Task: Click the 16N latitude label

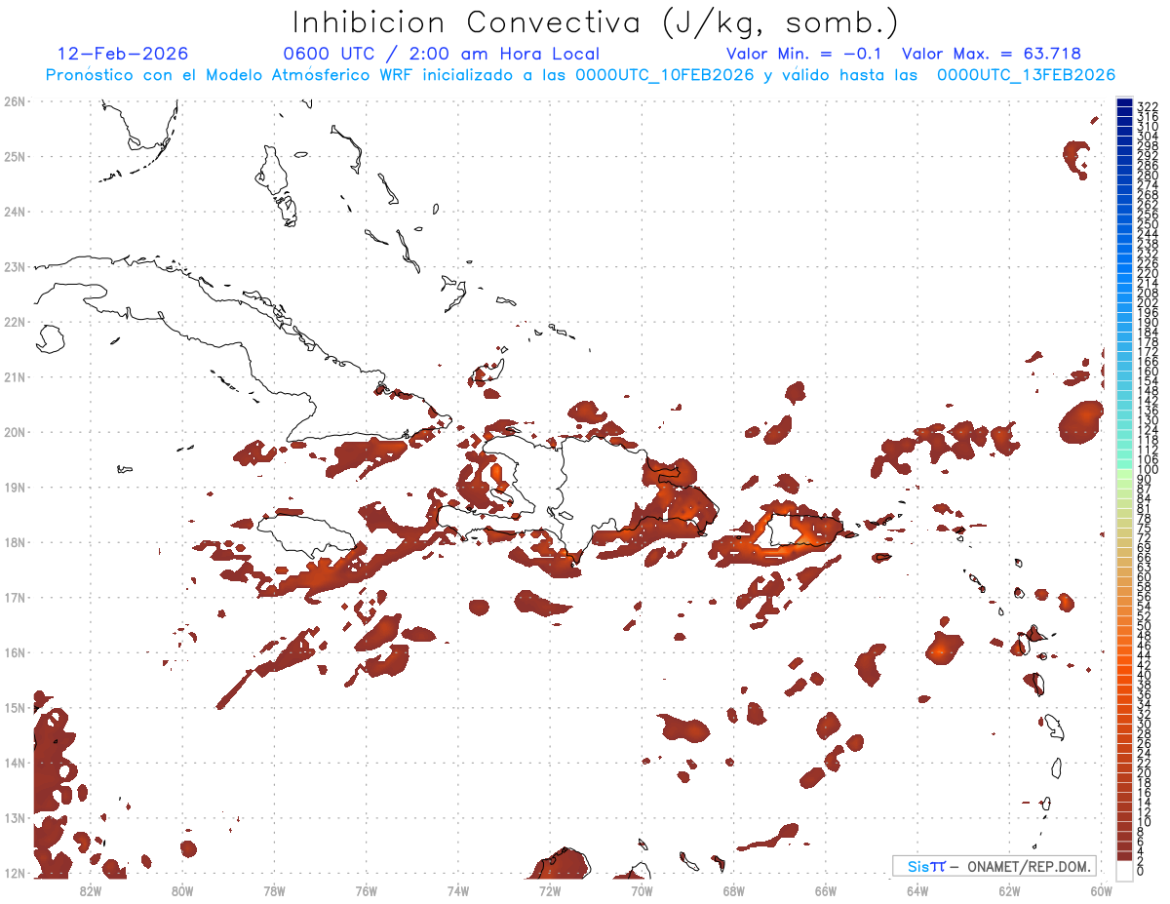Action: pyautogui.click(x=15, y=652)
